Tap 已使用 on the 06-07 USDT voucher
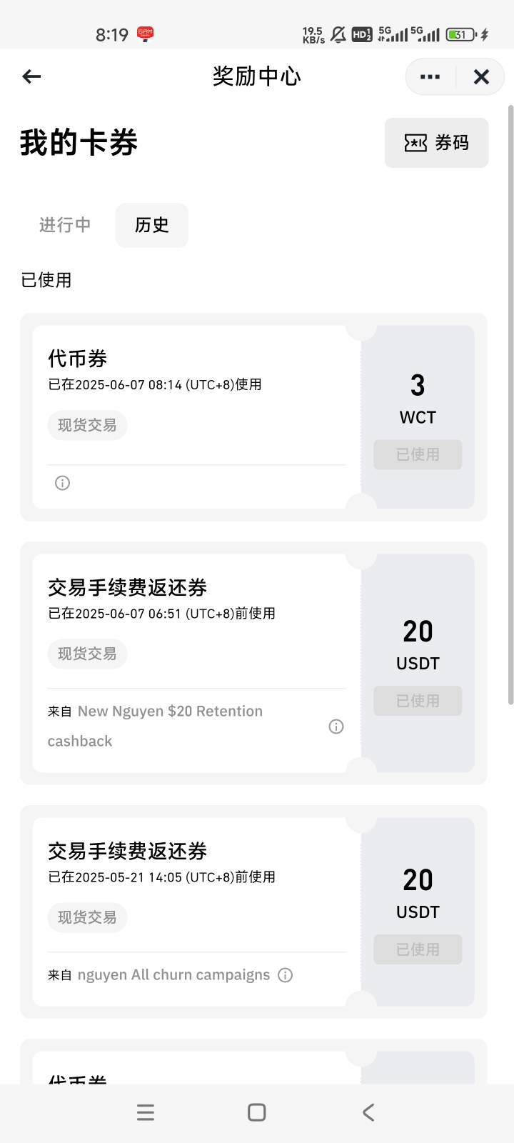 tap(418, 701)
